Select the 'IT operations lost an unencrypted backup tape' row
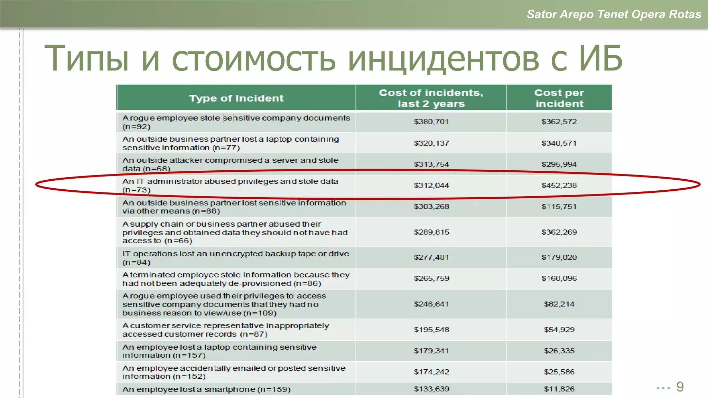This screenshot has width=708, height=398. click(236, 258)
